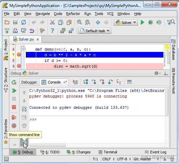The height and width of the screenshot is (164, 179).
Task: Click the Show command line button
Action: point(24,142)
